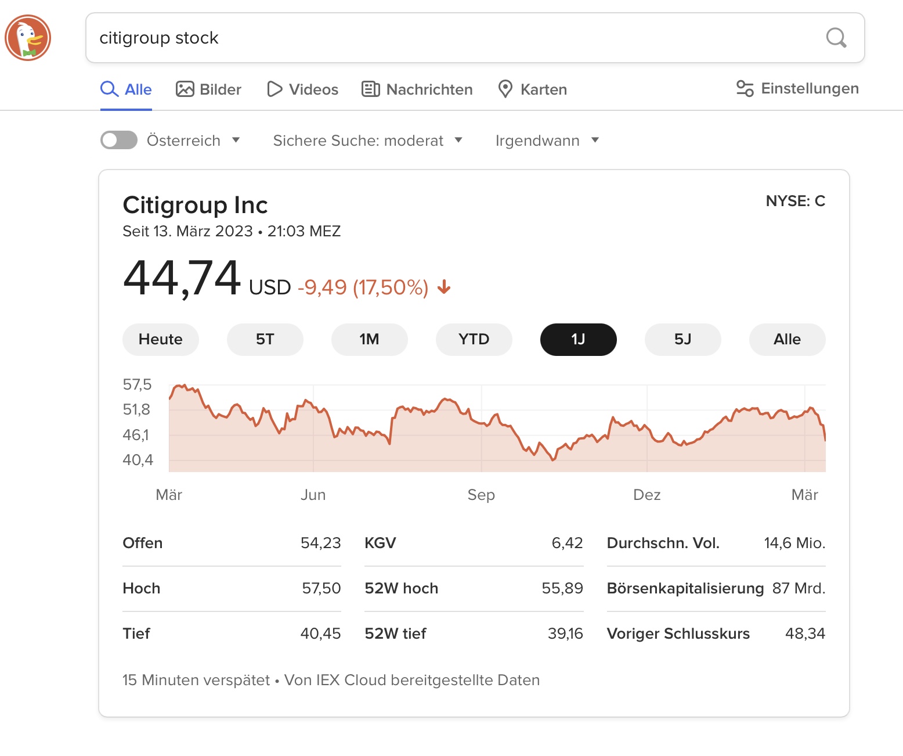Click the Karten map pin icon
This screenshot has width=903, height=756.
coord(505,89)
